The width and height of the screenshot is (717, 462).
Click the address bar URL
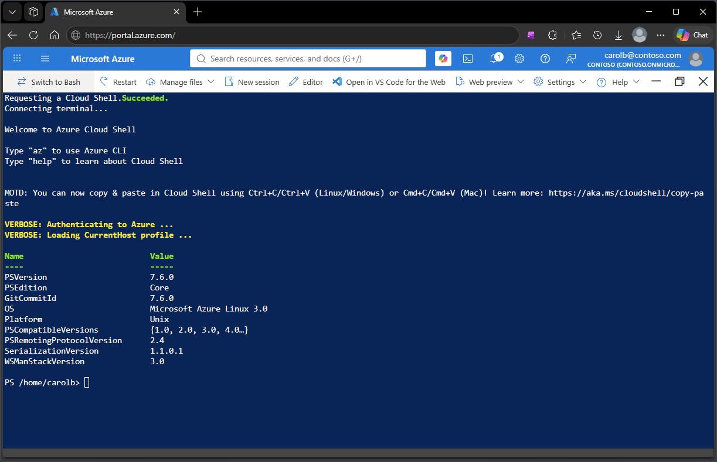130,35
